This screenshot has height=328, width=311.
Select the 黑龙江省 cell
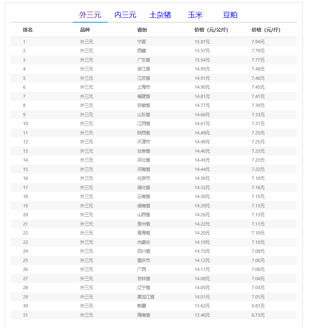(x=146, y=297)
